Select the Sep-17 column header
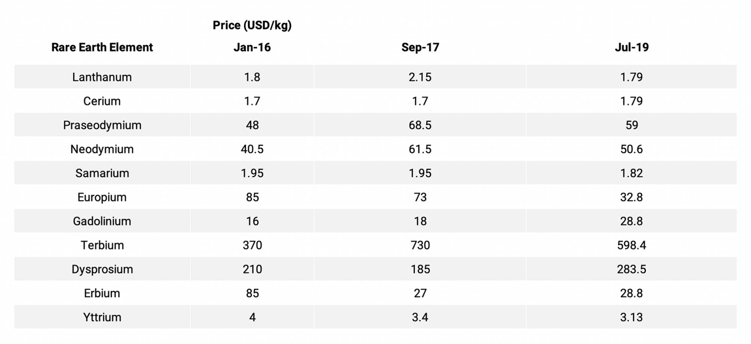The width and height of the screenshot is (751, 344). pos(420,47)
